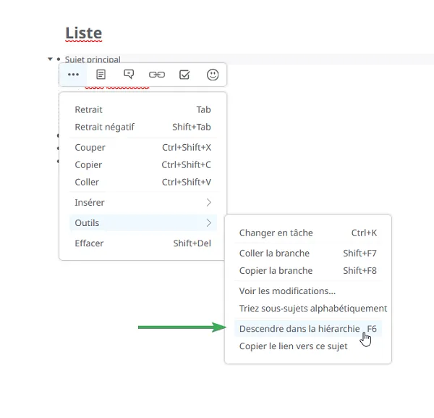
Task: Choose Retrait menu entry
Action: point(142,110)
